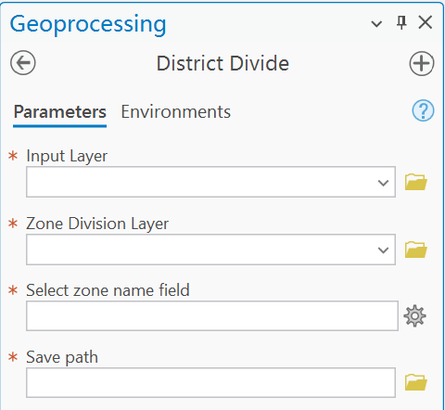Click the Save path label
This screenshot has height=410, width=445.
(x=62, y=357)
